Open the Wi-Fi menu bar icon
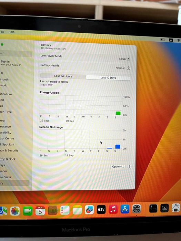 coord(179,40)
